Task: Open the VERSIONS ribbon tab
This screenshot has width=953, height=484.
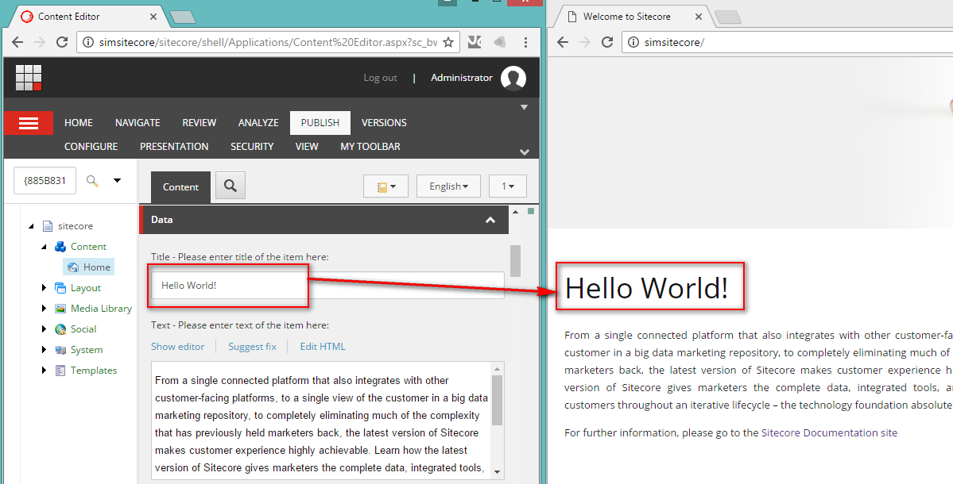Action: [384, 122]
